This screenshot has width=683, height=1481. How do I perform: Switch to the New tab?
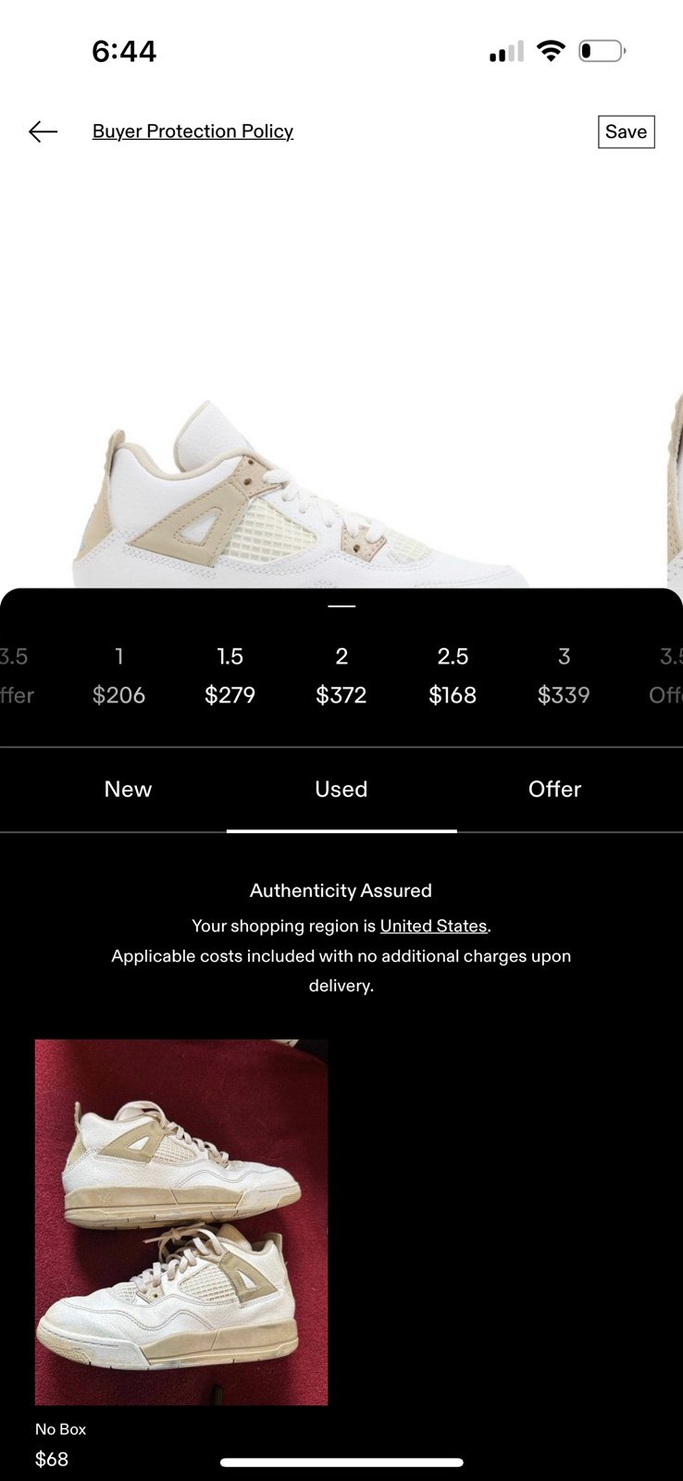128,790
